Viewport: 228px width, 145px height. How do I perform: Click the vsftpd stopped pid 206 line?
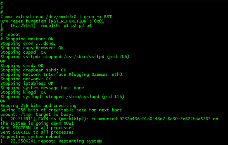pos(65,57)
